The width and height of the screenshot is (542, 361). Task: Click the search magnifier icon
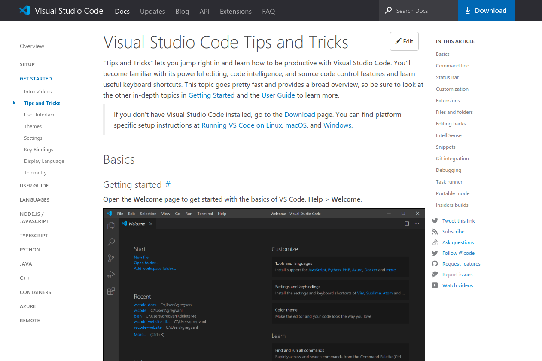tap(388, 10)
